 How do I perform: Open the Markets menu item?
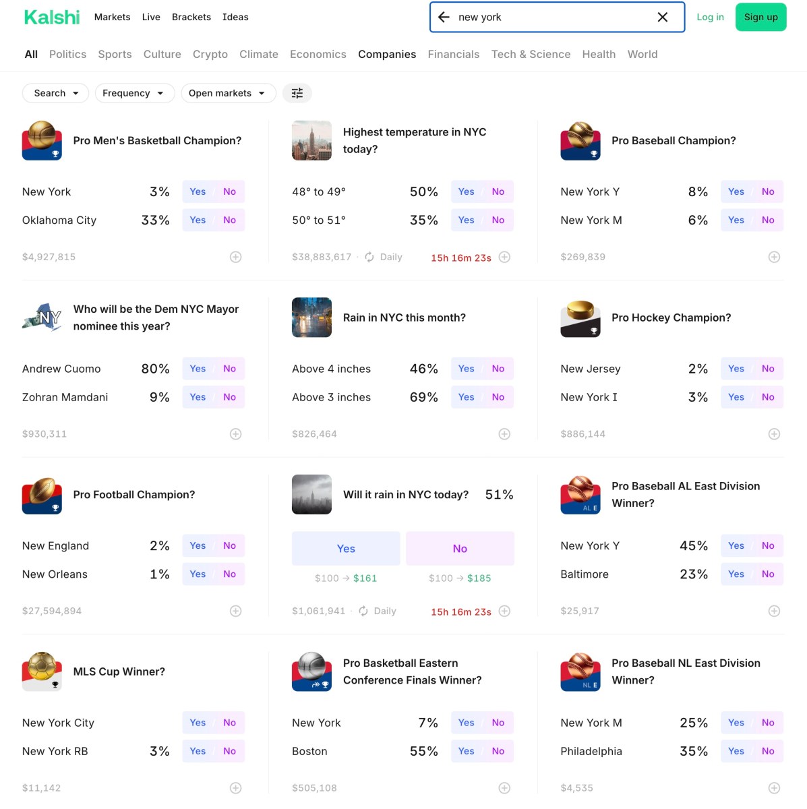click(x=113, y=17)
